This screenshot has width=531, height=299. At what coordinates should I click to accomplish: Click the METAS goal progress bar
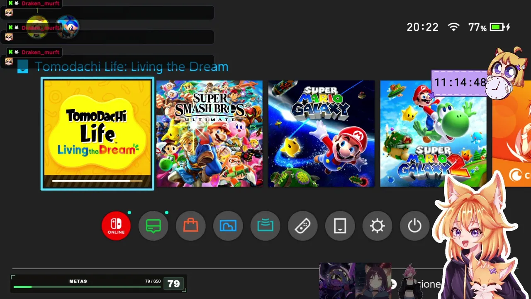coord(87,287)
